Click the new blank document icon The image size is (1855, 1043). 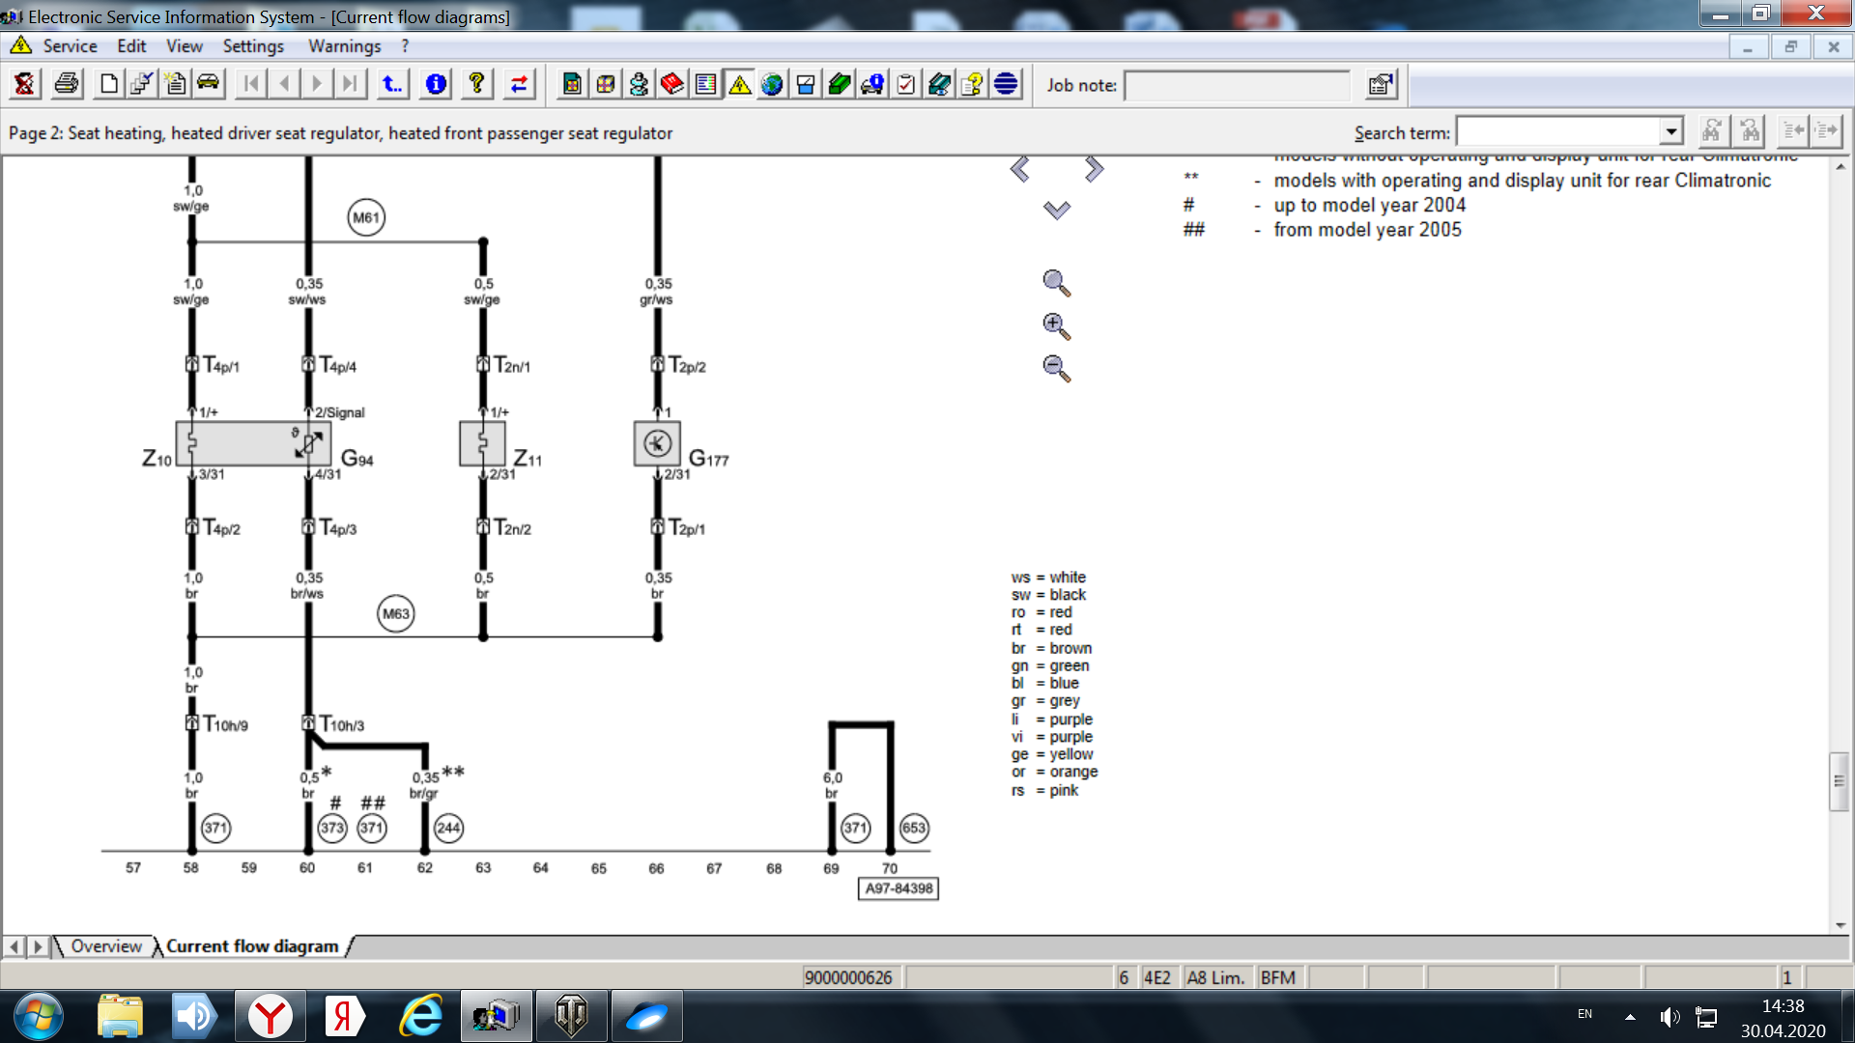pos(109,84)
